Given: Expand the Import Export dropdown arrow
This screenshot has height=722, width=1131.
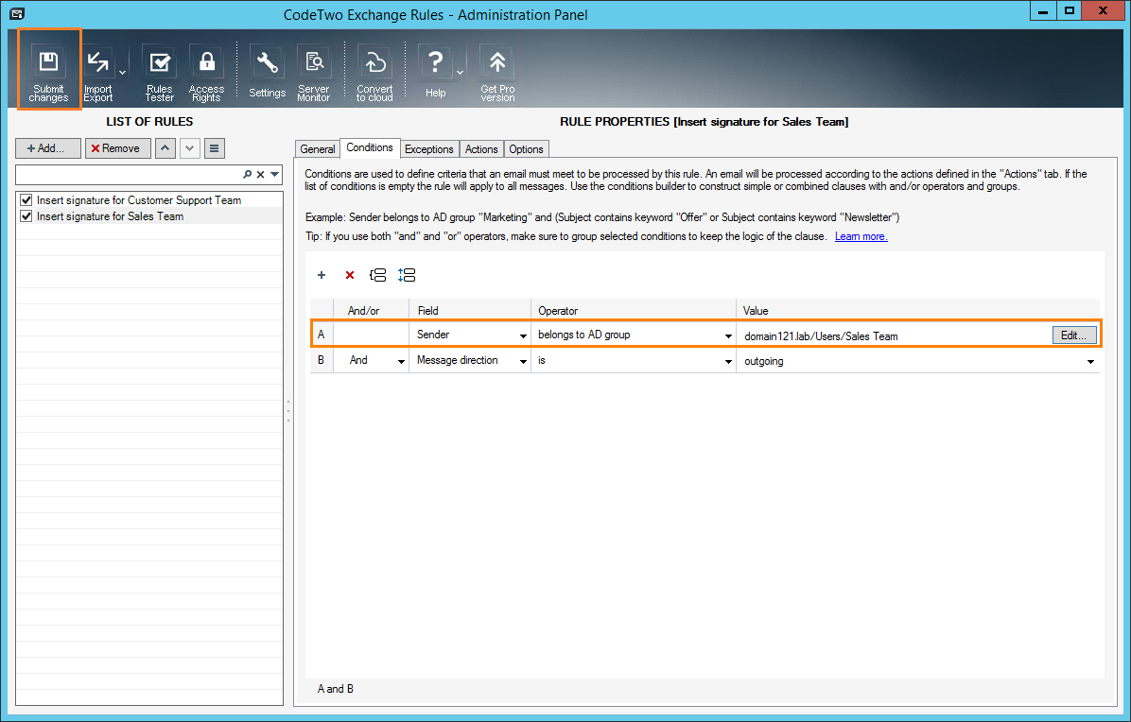Looking at the screenshot, I should pyautogui.click(x=123, y=73).
